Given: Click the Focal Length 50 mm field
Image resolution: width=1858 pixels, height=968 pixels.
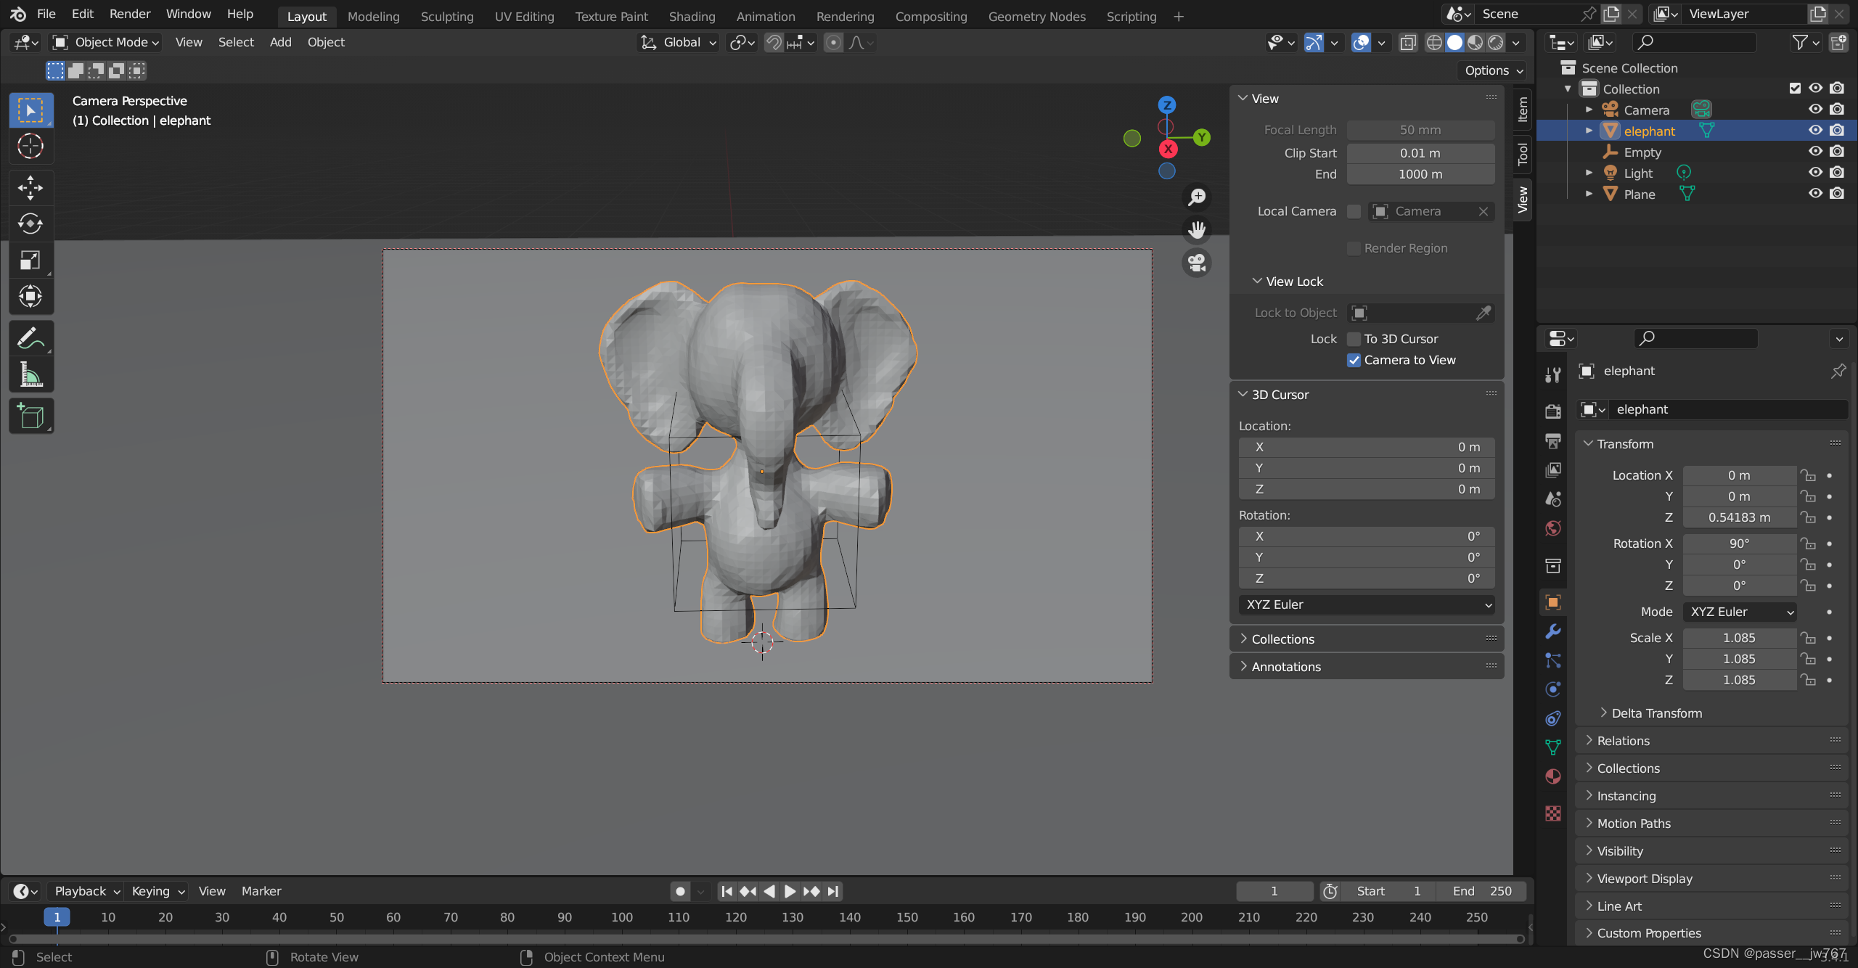Looking at the screenshot, I should (x=1420, y=130).
